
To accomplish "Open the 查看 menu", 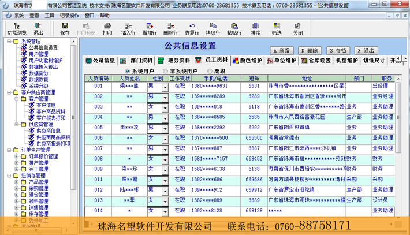I will (34, 16).
